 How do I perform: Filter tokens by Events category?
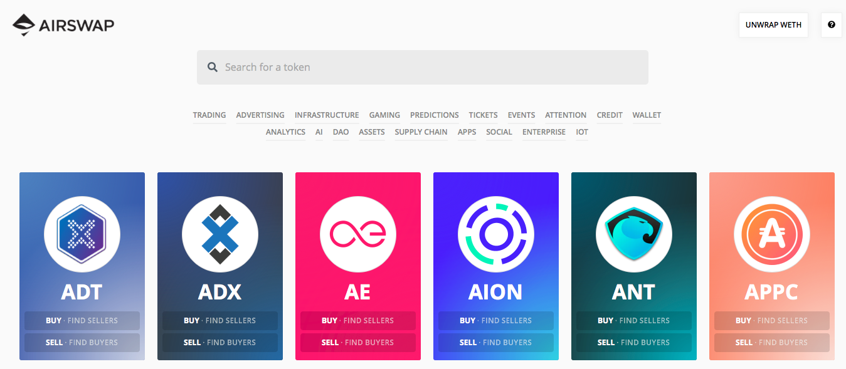(x=521, y=115)
